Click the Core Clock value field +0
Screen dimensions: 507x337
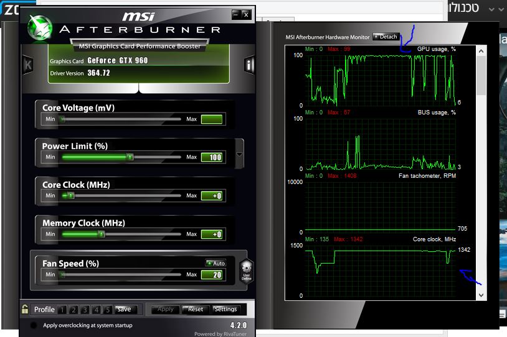(212, 196)
